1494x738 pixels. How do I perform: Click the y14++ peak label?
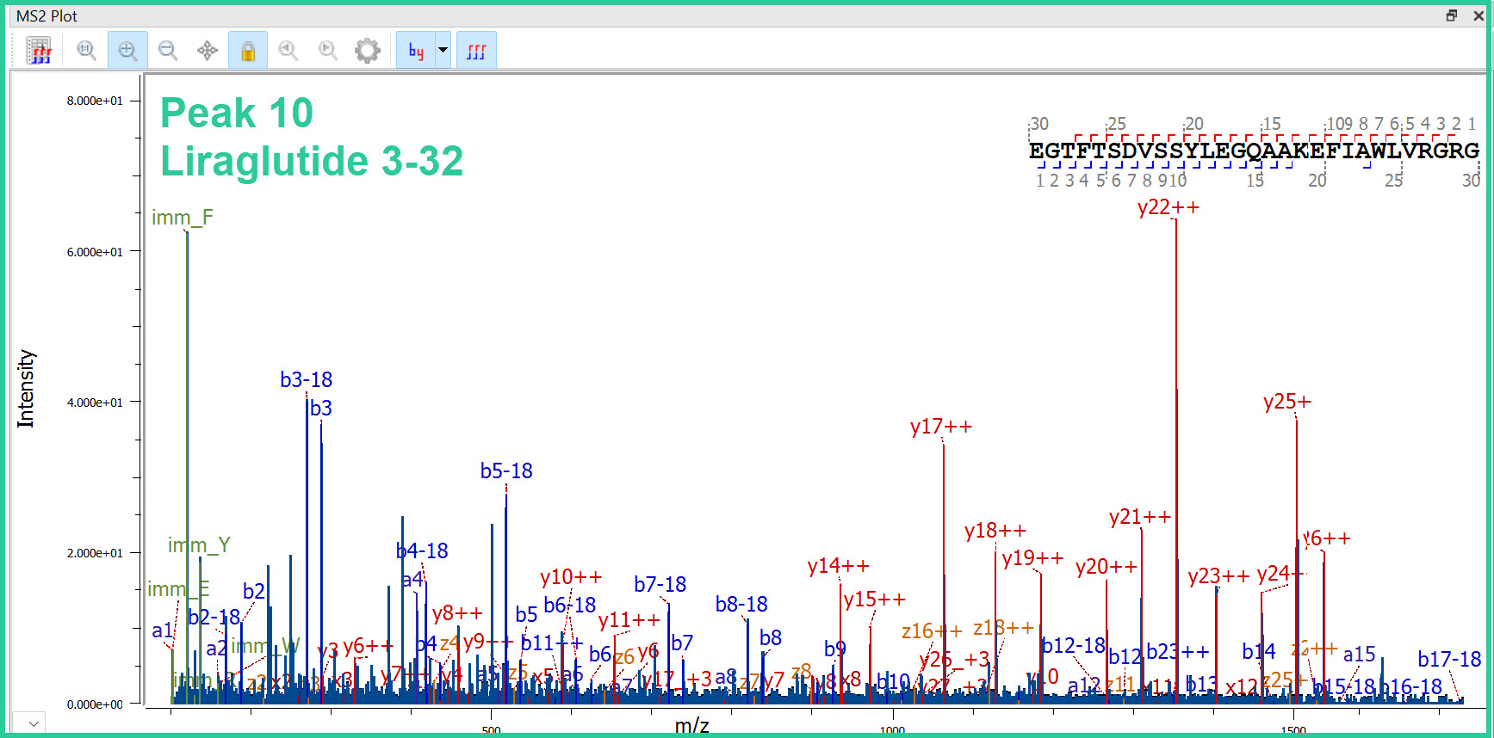coord(839,566)
